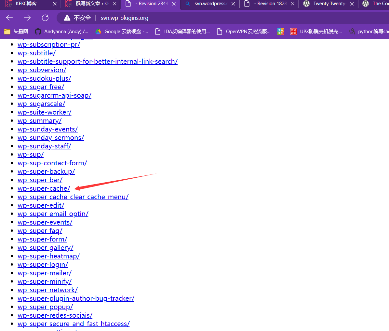389x331 pixels.
Task: Open the wp-super-cache/ directory link
Action: tap(44, 188)
